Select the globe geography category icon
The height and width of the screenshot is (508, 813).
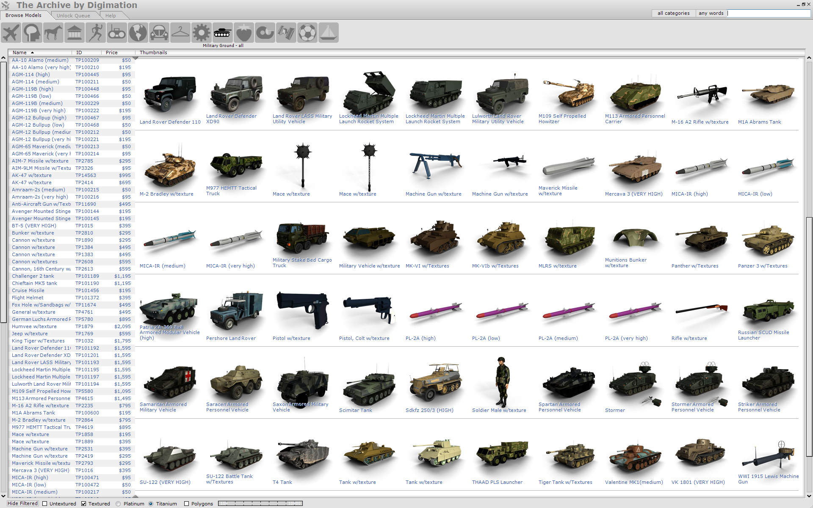[138, 33]
